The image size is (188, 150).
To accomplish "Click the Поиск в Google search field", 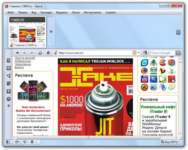I will [163, 53].
